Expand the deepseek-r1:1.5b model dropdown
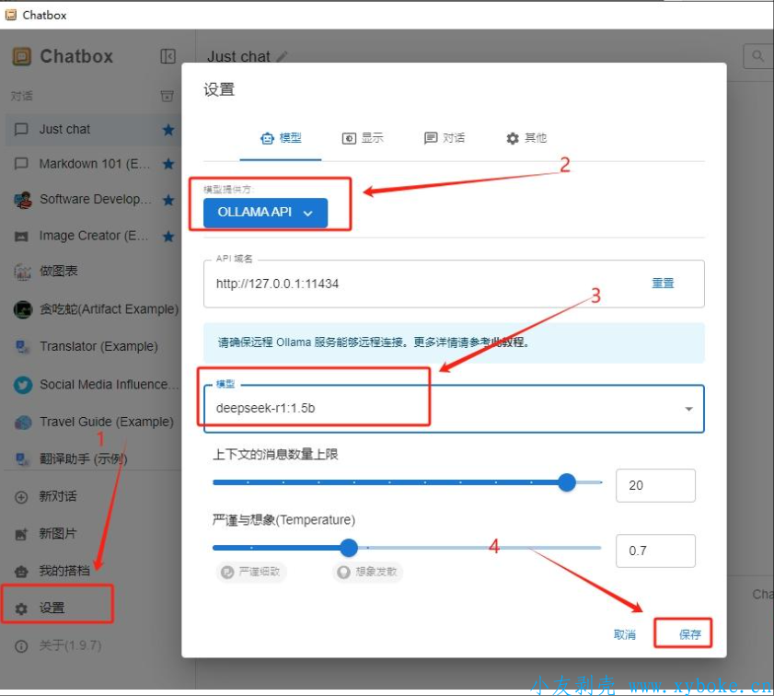Screen dimensions: 774x696 coord(688,409)
